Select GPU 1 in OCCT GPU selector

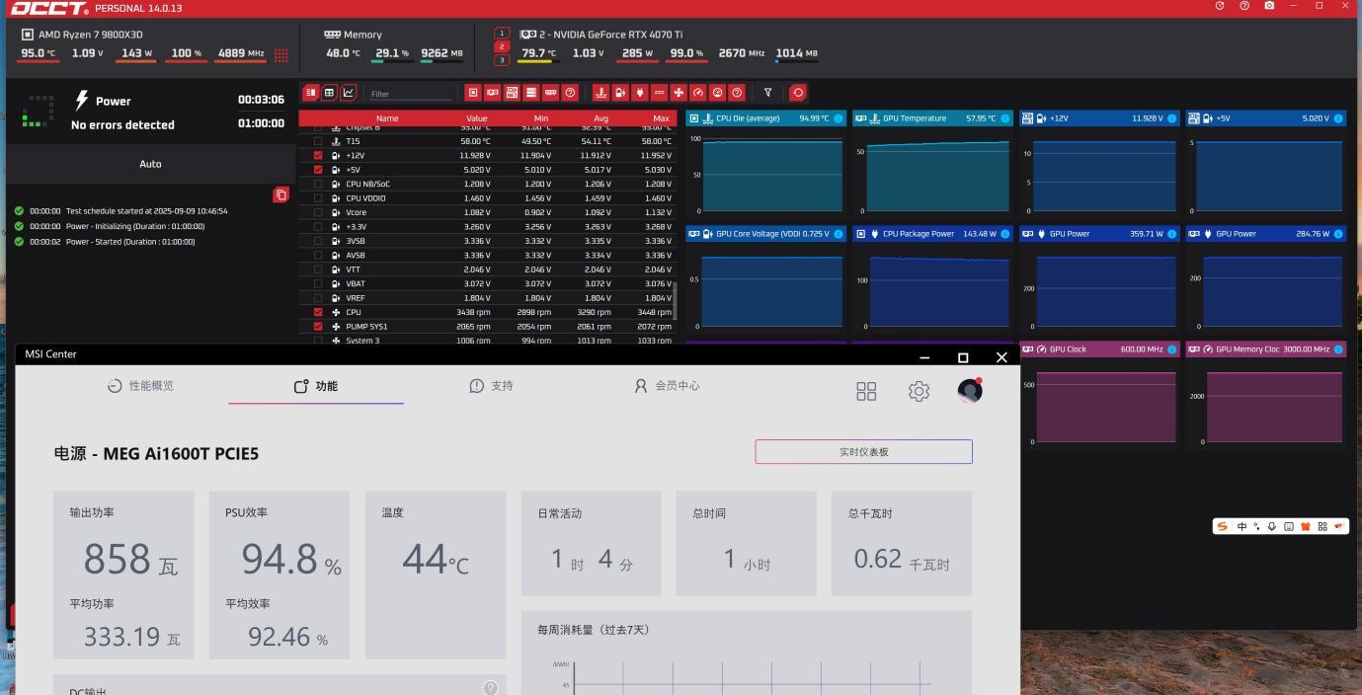502,34
